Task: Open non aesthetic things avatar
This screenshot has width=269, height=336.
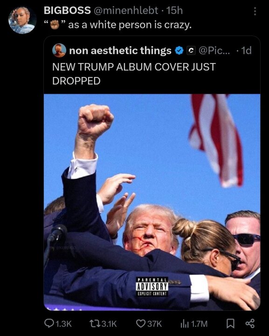Action: tap(59, 50)
